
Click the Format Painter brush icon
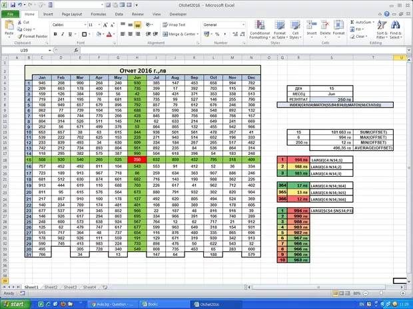click(x=19, y=36)
